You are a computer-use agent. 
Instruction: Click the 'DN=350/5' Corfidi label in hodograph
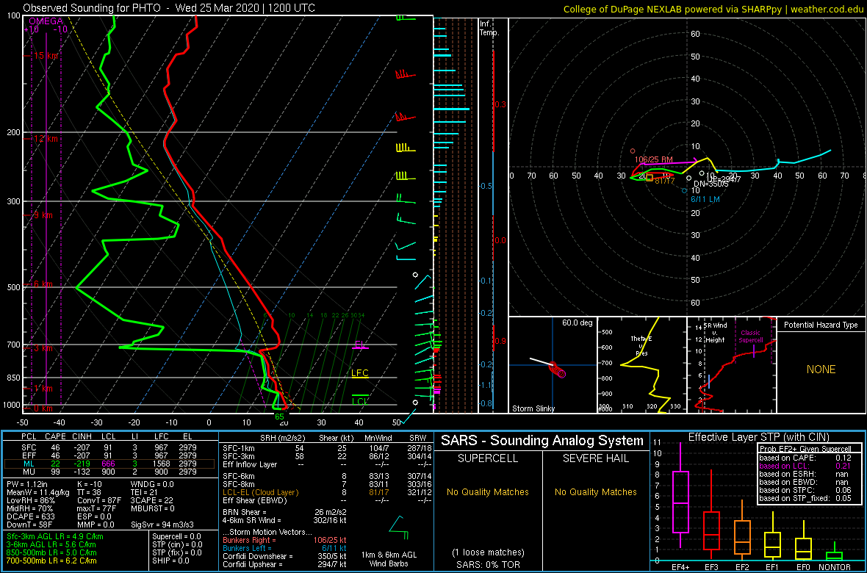(x=710, y=184)
